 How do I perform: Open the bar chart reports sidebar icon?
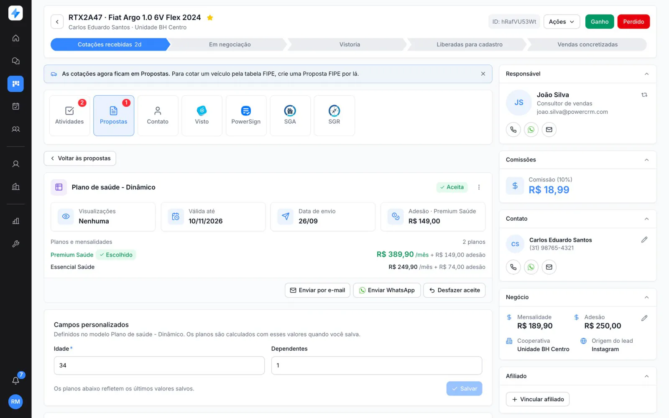(15, 221)
